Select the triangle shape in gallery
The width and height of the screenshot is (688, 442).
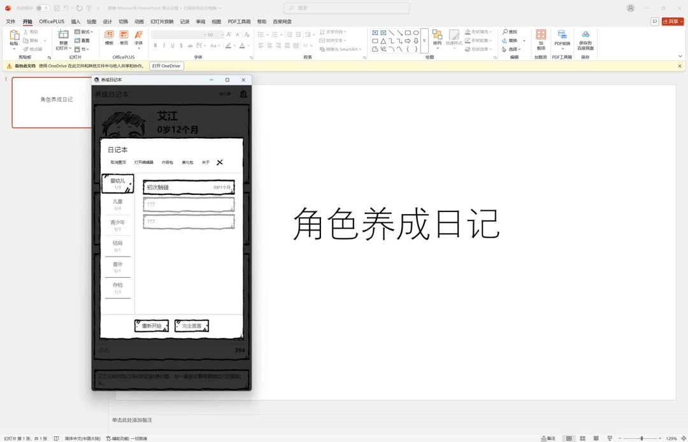tap(383, 41)
